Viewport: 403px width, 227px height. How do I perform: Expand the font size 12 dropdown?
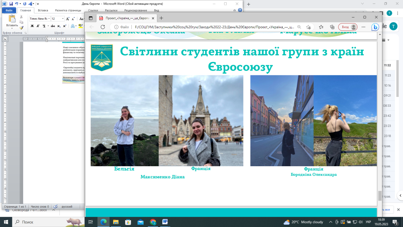(x=63, y=19)
